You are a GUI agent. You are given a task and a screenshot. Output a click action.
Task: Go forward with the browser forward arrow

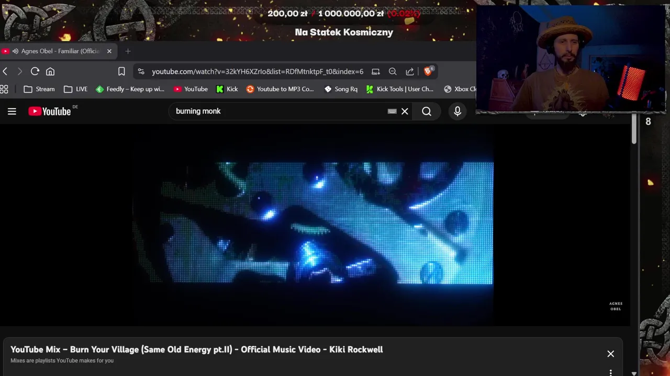(x=20, y=72)
